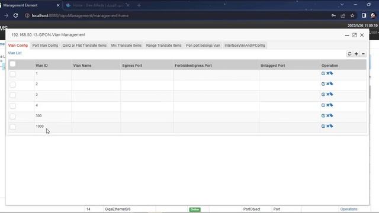This screenshot has height=213, width=379.
Task: Switch to the Vlan Config tab
Action: (x=18, y=46)
